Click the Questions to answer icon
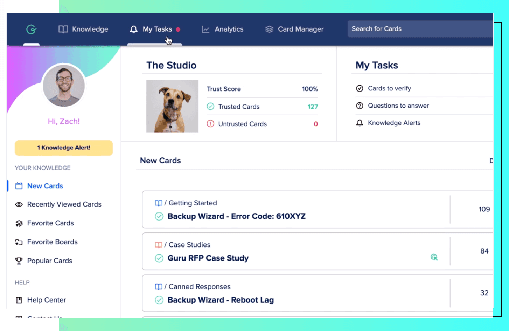Viewport: 509px width, 331px height. pos(360,106)
